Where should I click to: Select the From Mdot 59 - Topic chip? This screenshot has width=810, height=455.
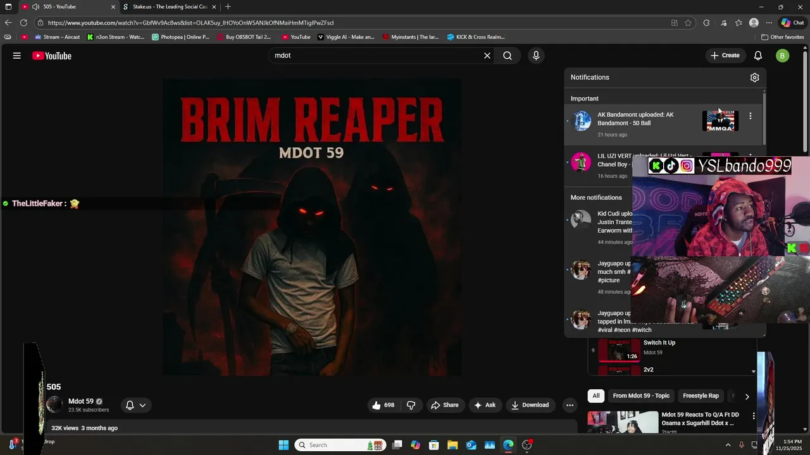click(x=641, y=396)
